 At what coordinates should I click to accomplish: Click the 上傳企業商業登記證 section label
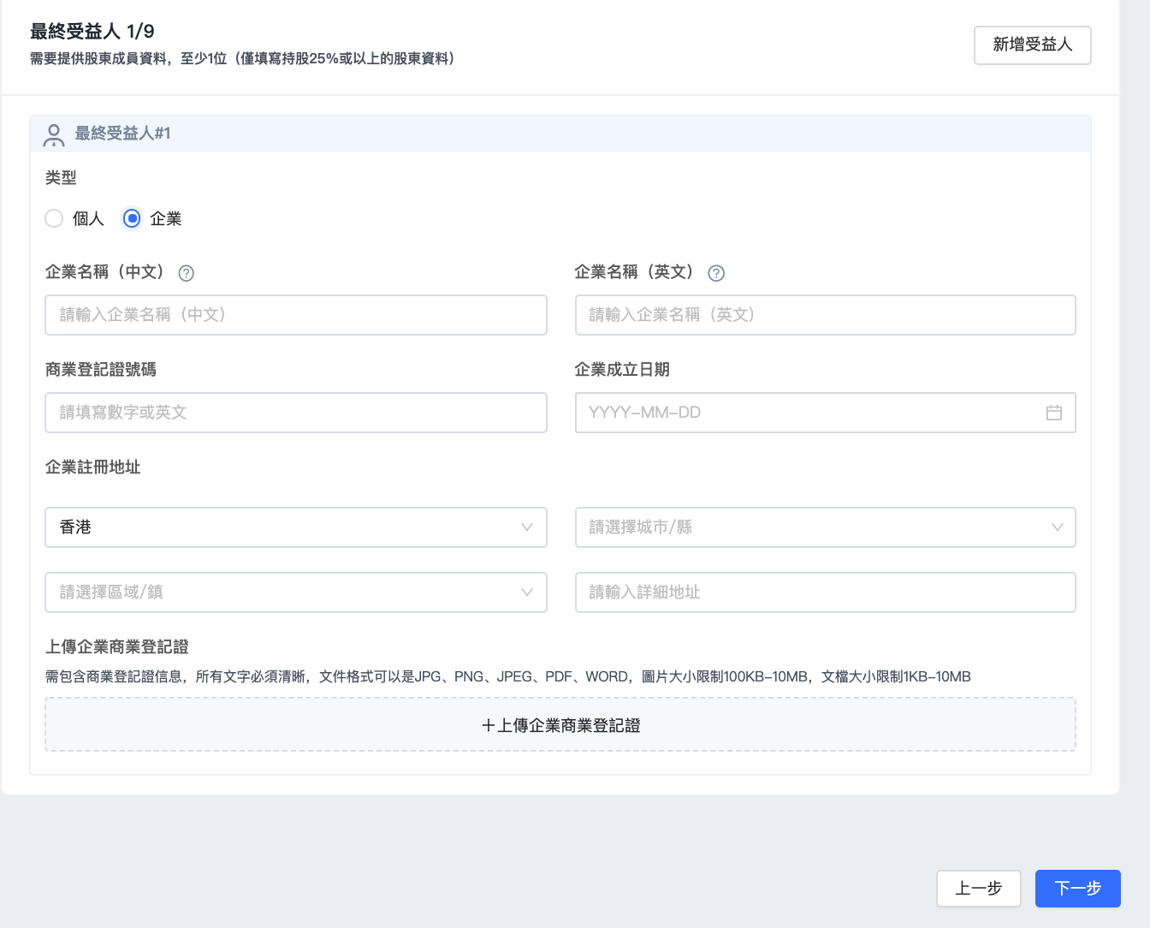pyautogui.click(x=117, y=647)
